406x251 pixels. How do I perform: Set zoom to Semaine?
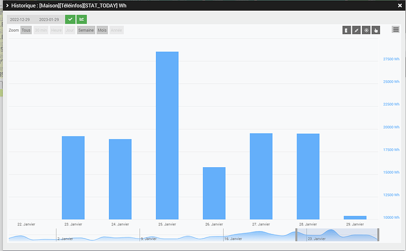point(86,30)
